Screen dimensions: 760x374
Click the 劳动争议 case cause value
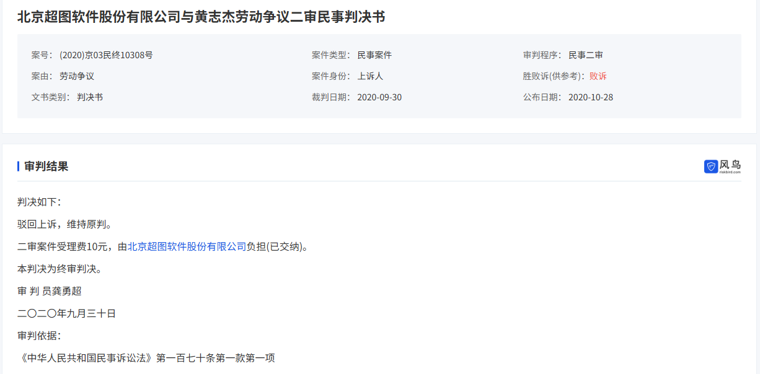tap(77, 76)
